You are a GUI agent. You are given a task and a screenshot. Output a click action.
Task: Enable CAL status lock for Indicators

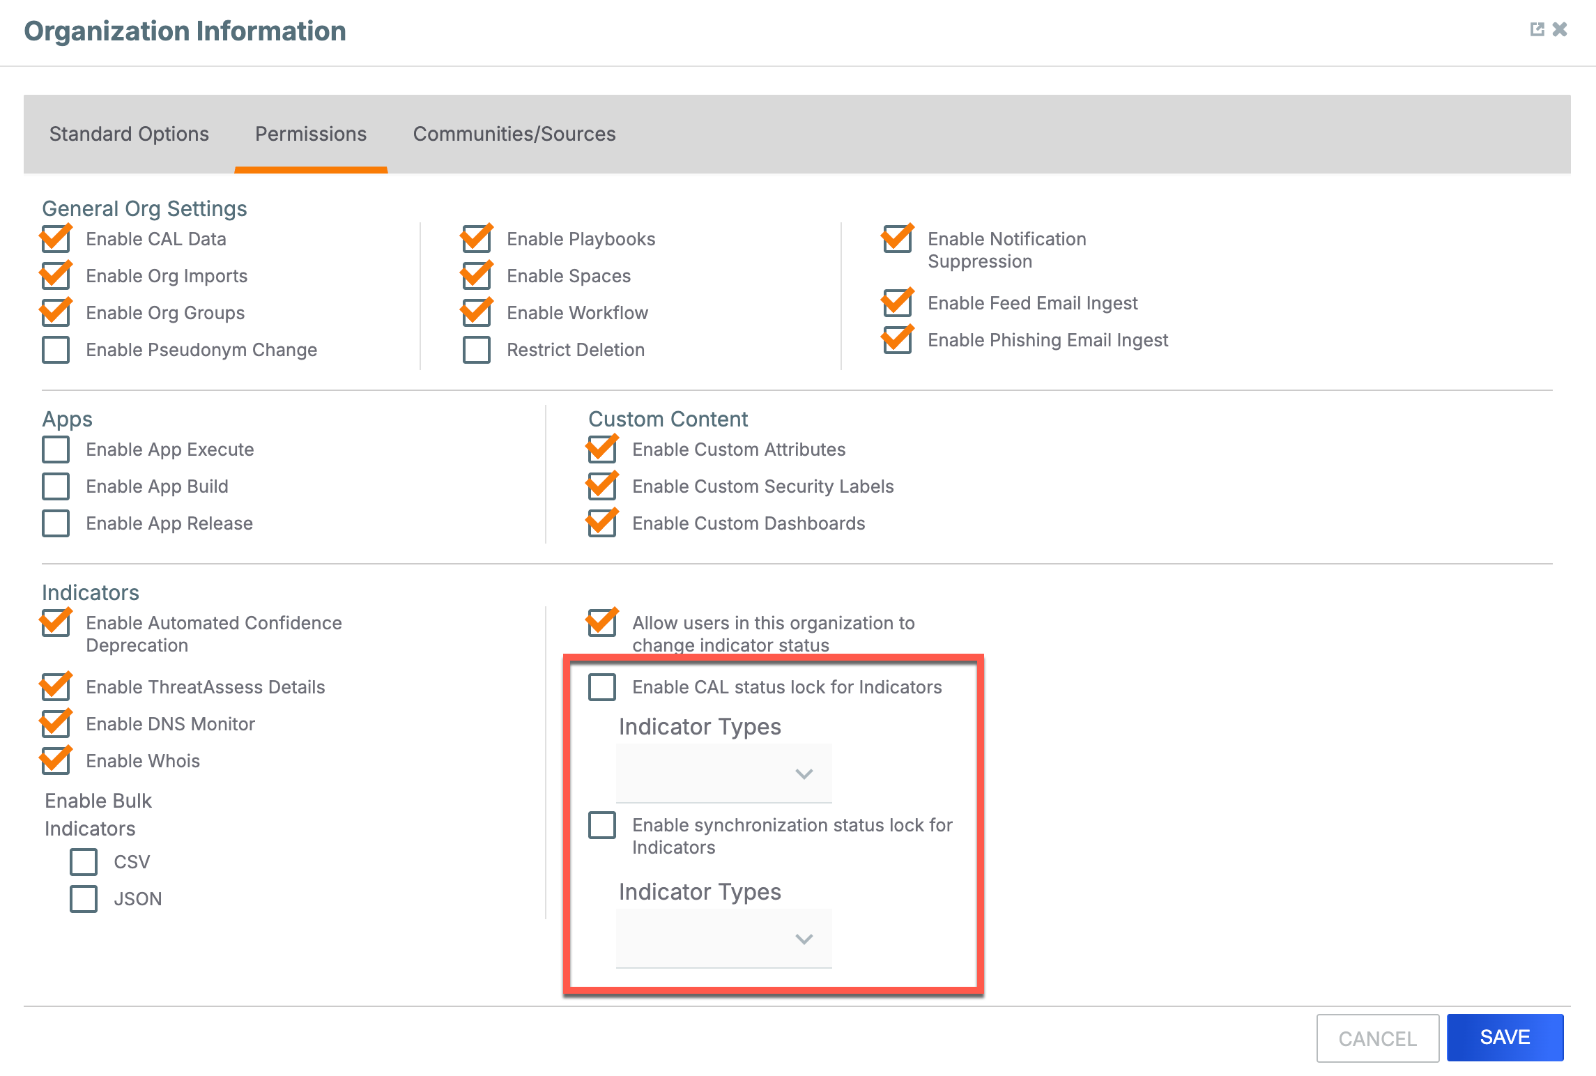tap(601, 687)
